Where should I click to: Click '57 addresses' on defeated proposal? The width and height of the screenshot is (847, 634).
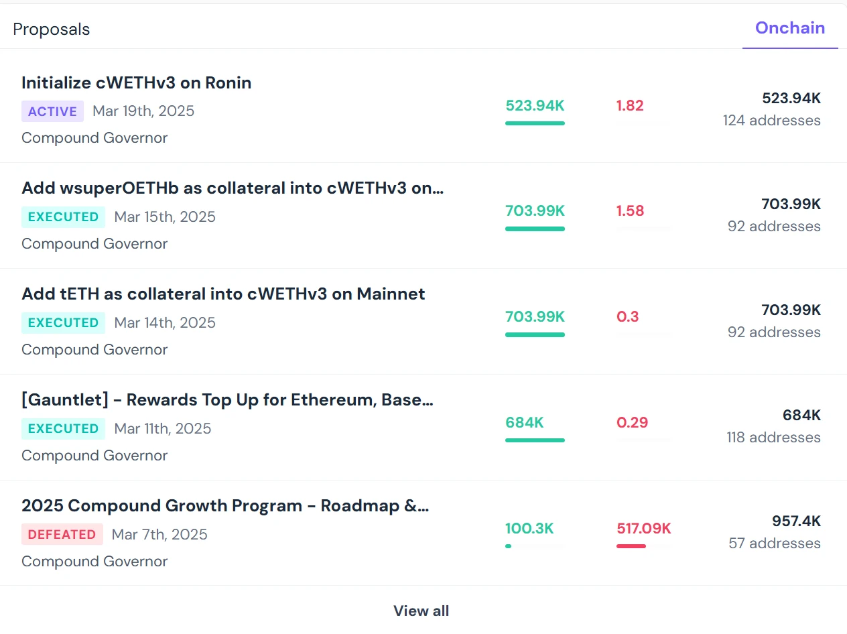(x=774, y=544)
